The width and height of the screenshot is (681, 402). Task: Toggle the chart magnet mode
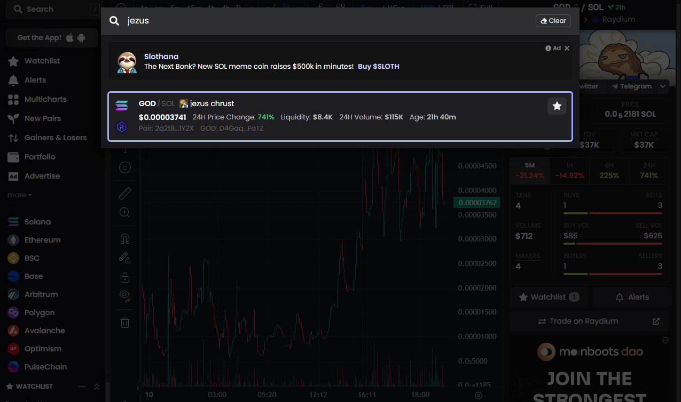point(125,238)
